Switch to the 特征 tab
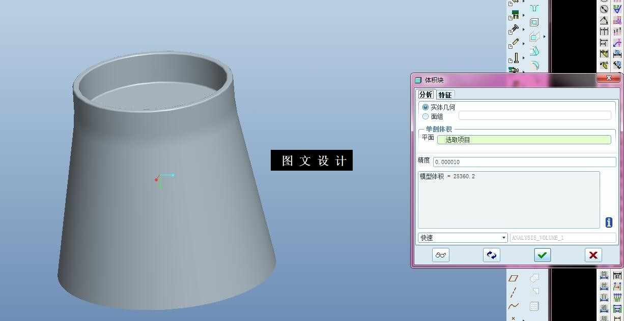 445,95
